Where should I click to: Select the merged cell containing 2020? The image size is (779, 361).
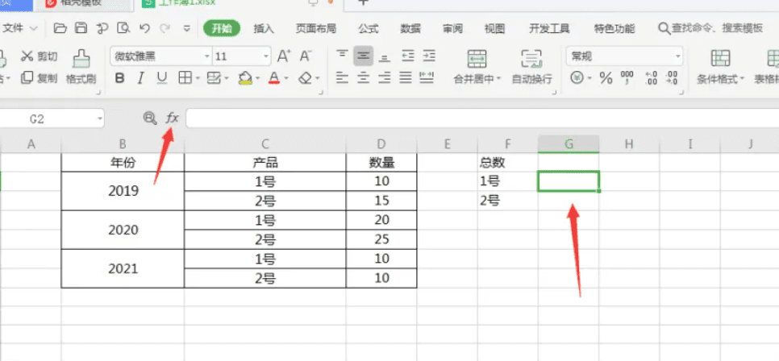[x=123, y=230]
